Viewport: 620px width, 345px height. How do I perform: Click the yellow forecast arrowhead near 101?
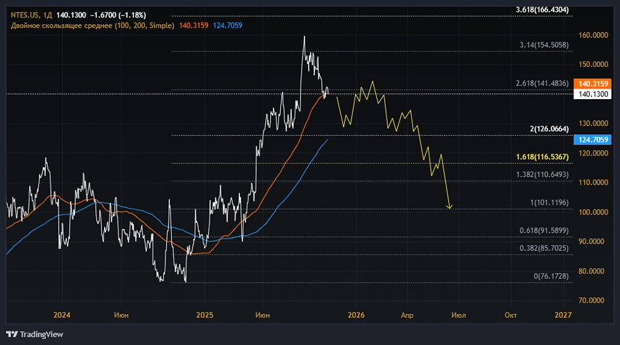coord(450,206)
